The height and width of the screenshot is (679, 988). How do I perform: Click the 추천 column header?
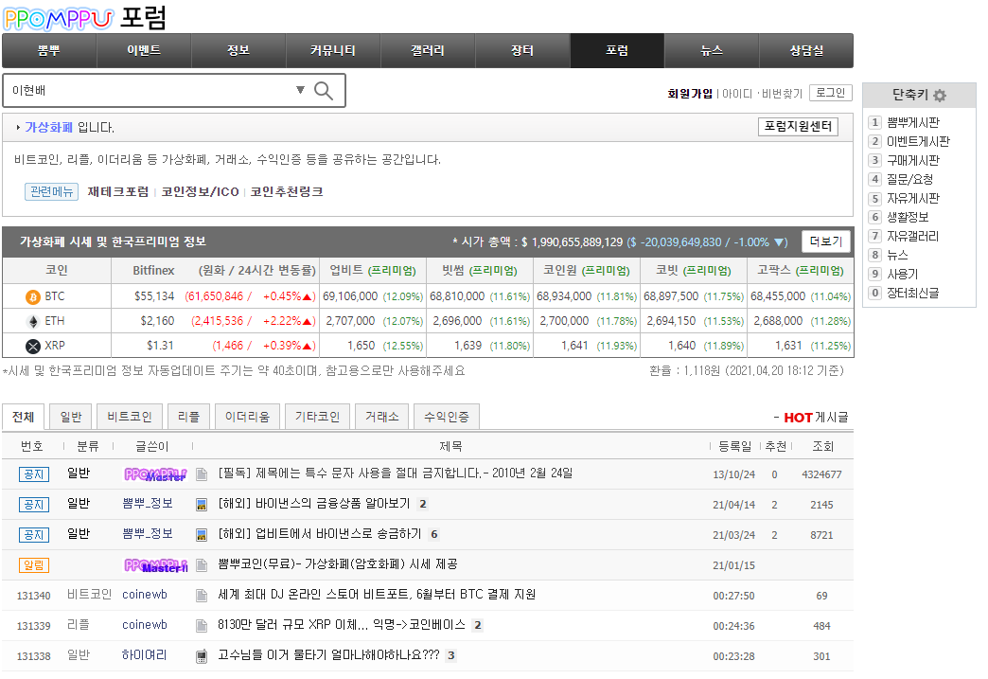coord(776,446)
